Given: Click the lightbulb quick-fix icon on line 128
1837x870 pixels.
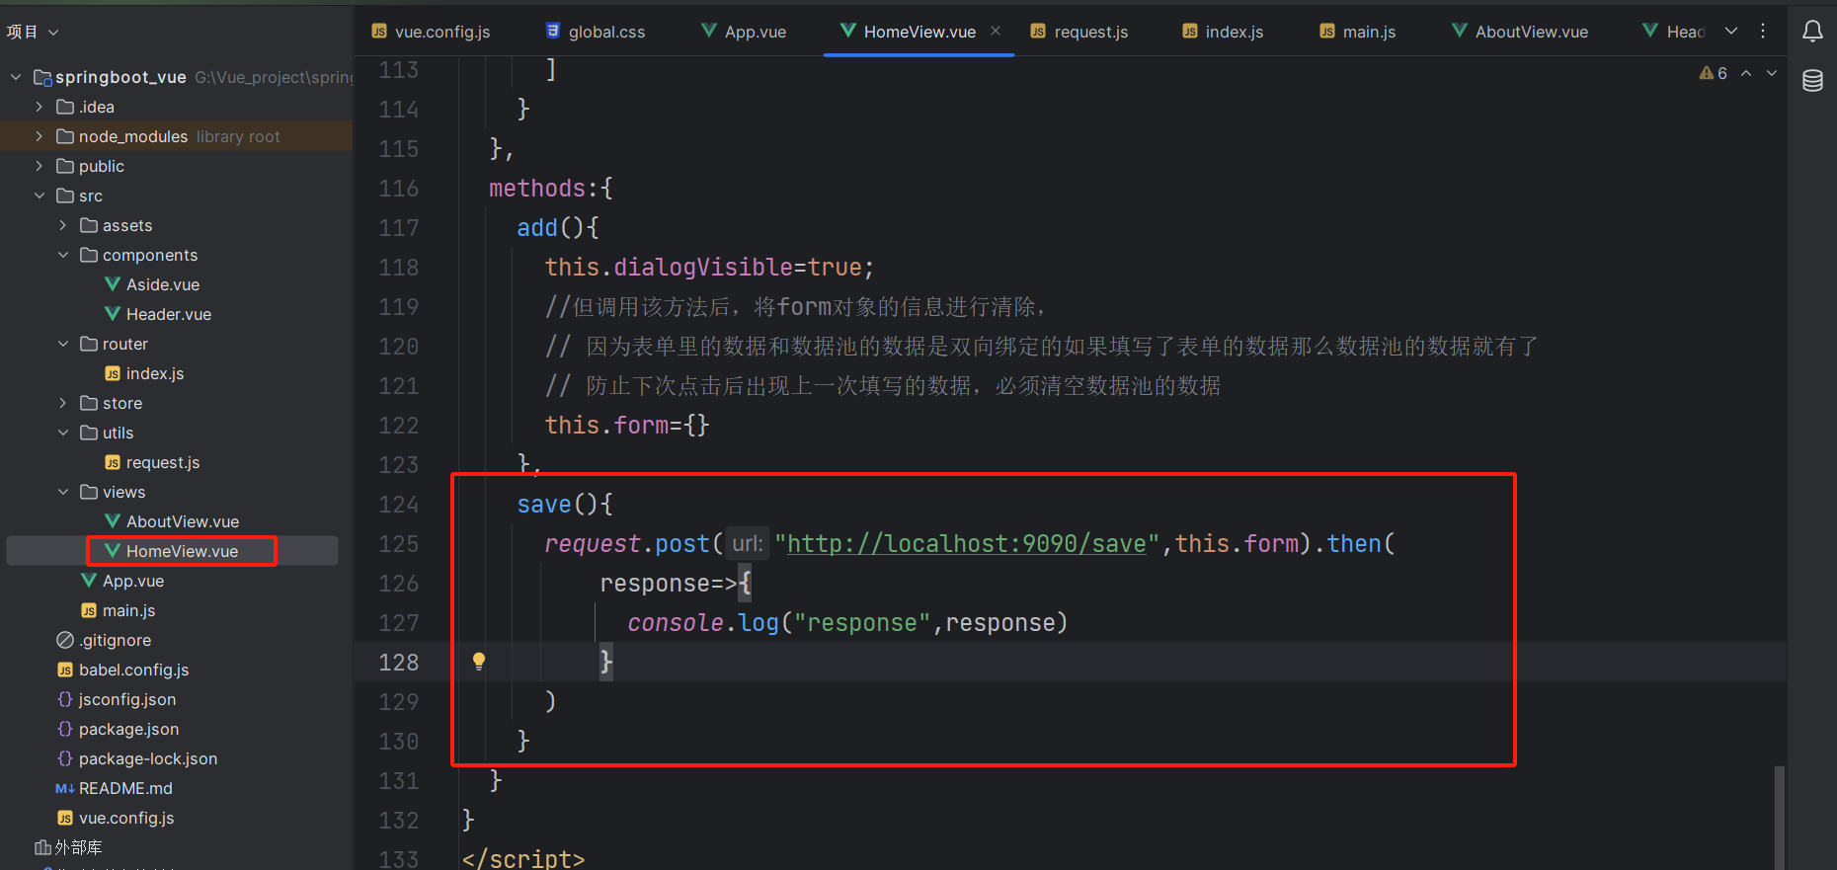Looking at the screenshot, I should click(479, 662).
